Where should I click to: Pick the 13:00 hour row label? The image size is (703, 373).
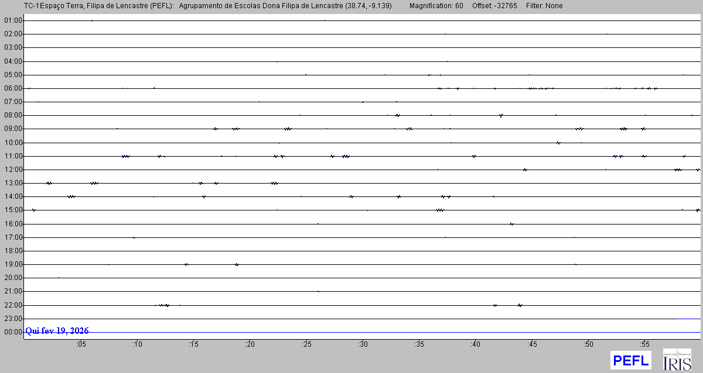(x=12, y=183)
